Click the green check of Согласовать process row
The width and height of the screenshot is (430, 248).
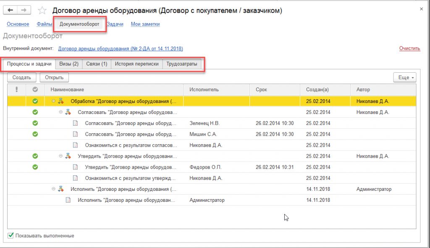(x=35, y=112)
